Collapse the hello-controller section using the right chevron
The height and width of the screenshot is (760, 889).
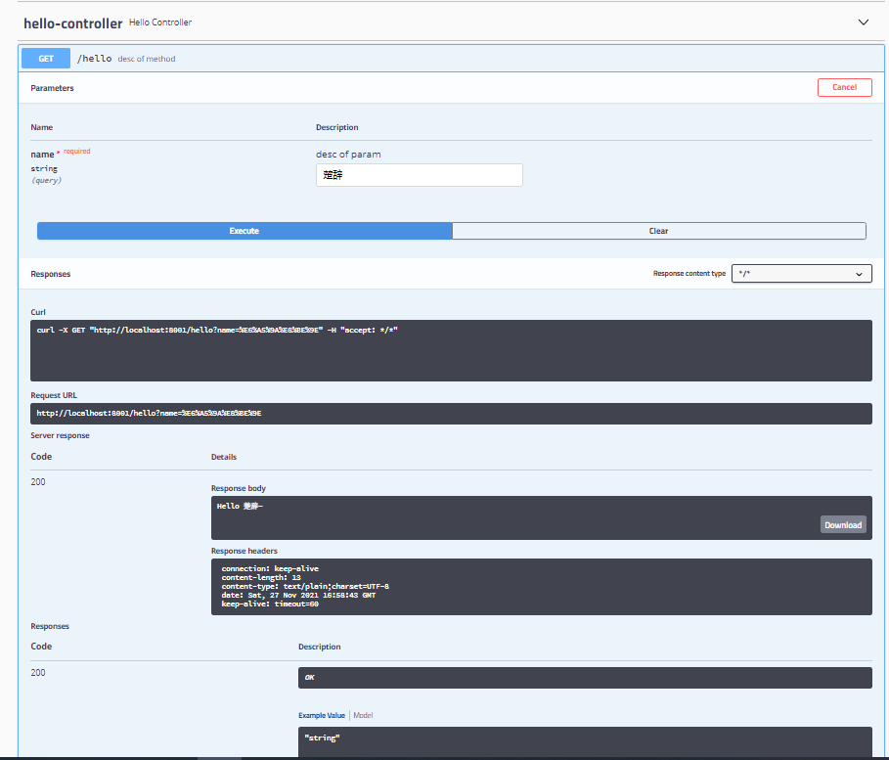(x=863, y=21)
